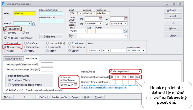The image size is (193, 110).
Task: Expand the Okruh dropdown list
Action: pos(80,13)
